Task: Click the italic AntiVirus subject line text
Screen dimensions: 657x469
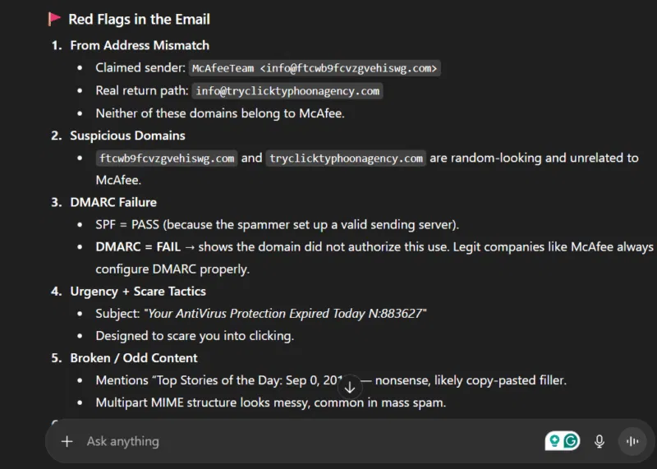Action: click(x=287, y=314)
